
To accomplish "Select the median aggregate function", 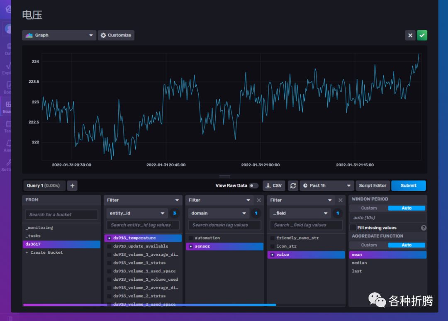I will [x=388, y=263].
